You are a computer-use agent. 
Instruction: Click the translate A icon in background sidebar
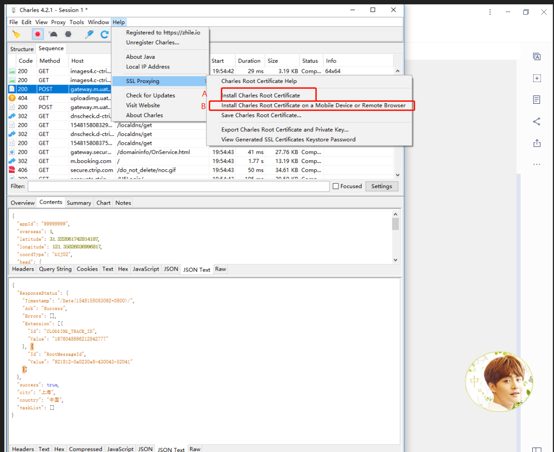tap(537, 56)
